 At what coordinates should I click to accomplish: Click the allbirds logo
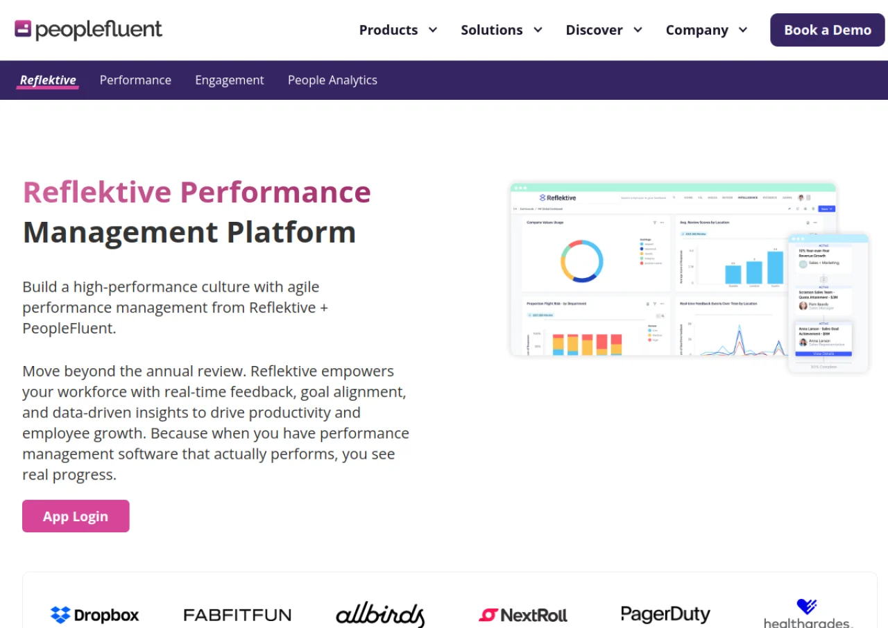pos(380,614)
